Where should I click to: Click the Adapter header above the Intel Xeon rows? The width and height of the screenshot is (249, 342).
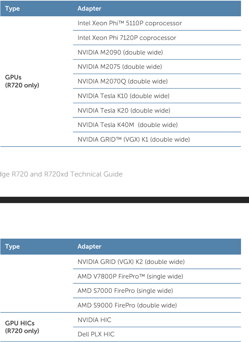pos(89,9)
